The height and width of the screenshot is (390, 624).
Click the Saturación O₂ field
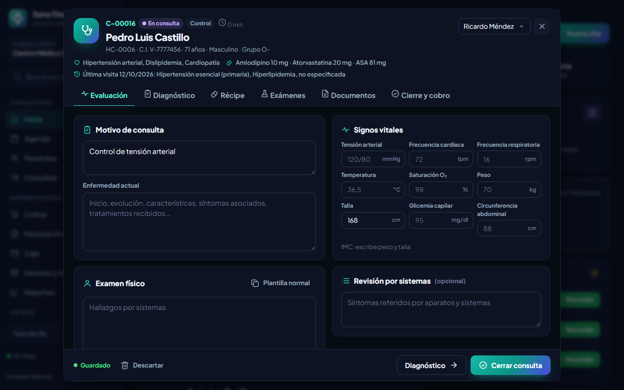pos(441,190)
